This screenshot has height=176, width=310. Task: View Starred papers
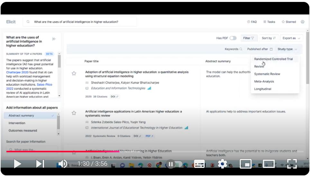click(x=289, y=22)
